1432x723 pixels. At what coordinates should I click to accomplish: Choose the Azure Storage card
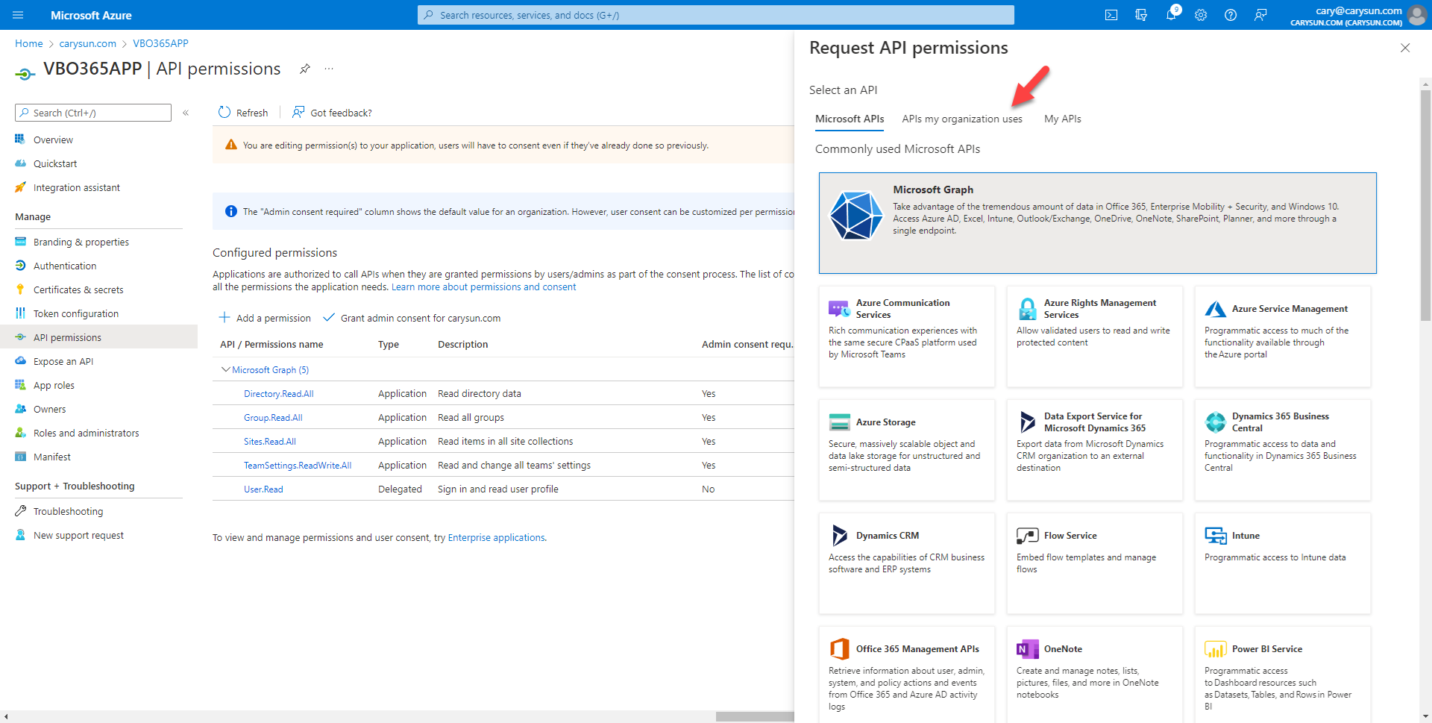(x=907, y=450)
